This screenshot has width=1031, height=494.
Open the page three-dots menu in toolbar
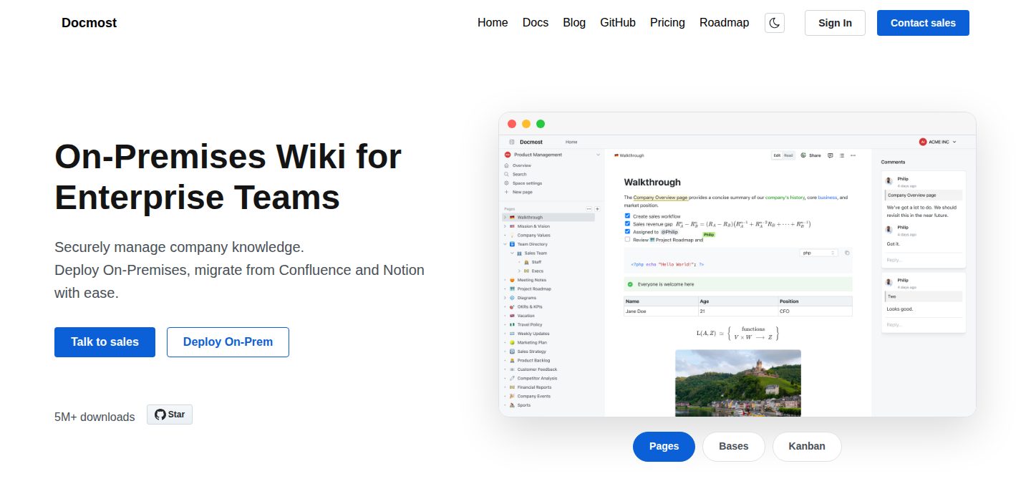(x=853, y=155)
